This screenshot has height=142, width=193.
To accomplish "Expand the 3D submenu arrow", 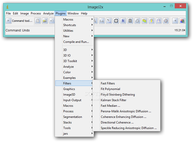I will pyautogui.click(x=92, y=50).
